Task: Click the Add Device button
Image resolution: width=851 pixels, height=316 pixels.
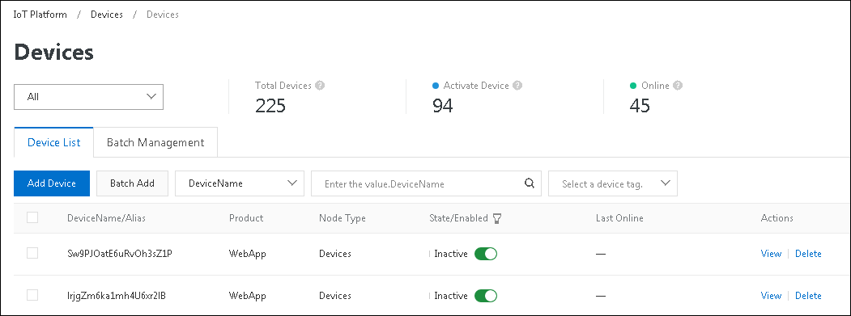Action: (52, 183)
